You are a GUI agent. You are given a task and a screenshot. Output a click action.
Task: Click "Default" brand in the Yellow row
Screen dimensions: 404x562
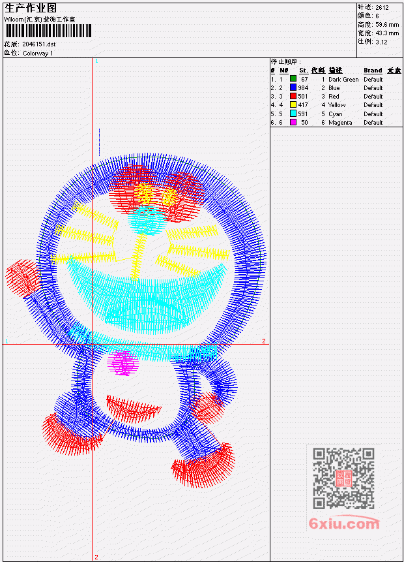point(373,105)
